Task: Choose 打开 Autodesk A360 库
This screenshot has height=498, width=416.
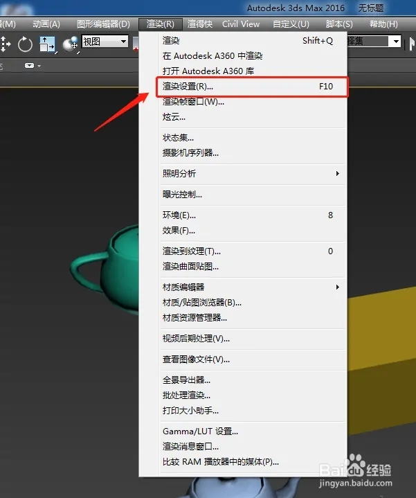Action: click(x=253, y=71)
